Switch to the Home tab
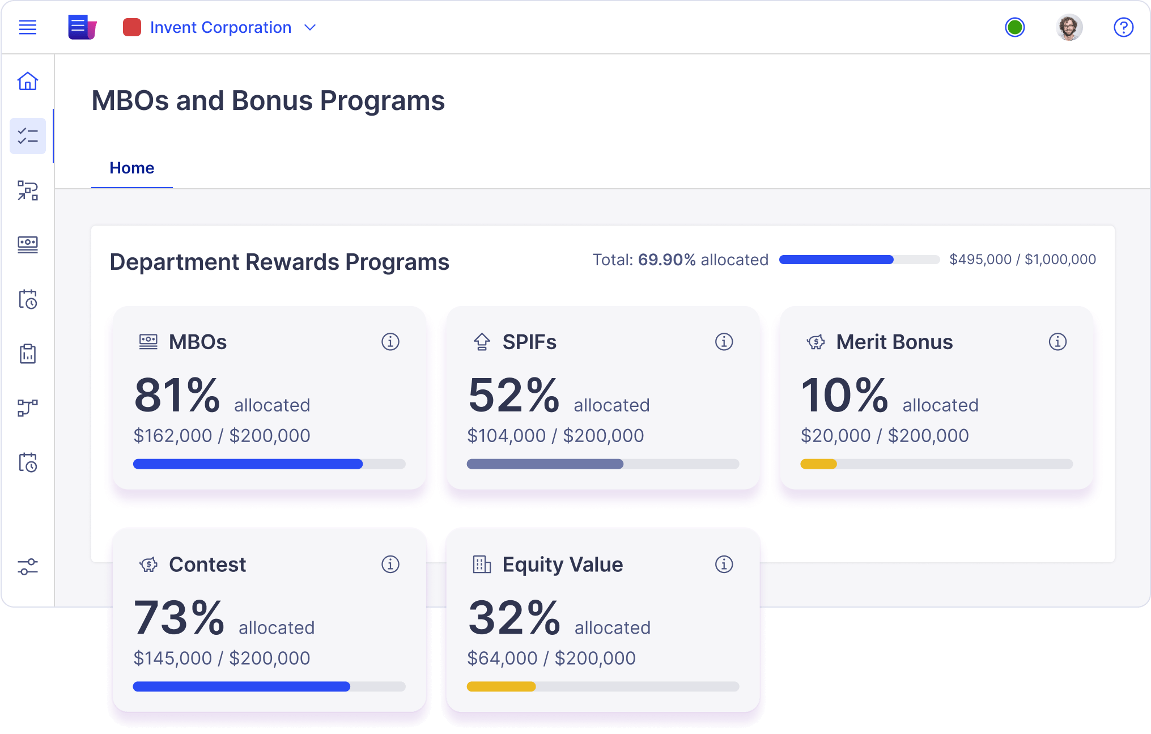Screen dimensions: 1151x734 click(131, 168)
